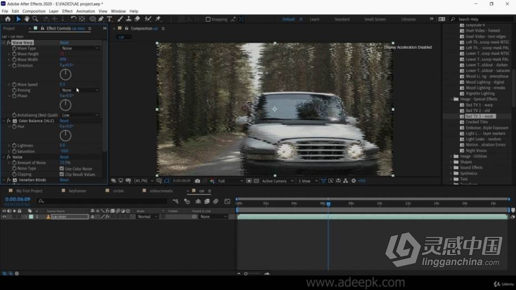Image resolution: width=516 pixels, height=290 pixels.
Task: Select the Selection arrow tool
Action: point(18,19)
